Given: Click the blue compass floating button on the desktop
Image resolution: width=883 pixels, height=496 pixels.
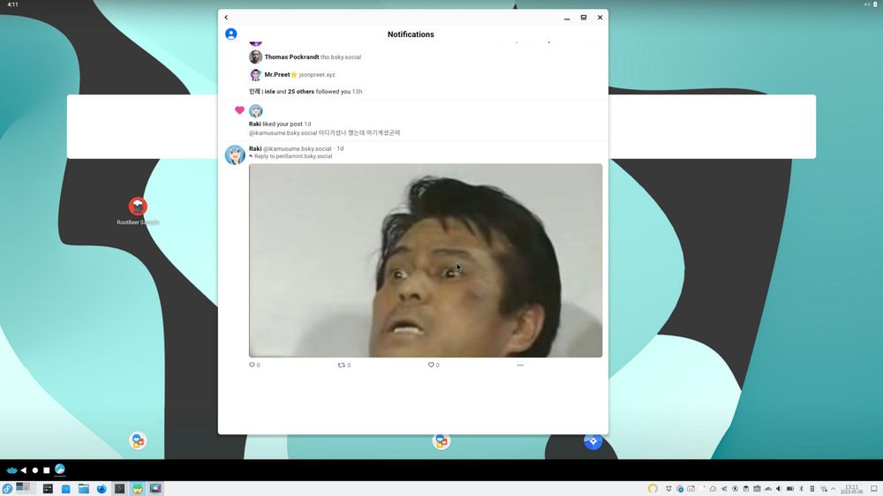Looking at the screenshot, I should [x=592, y=441].
